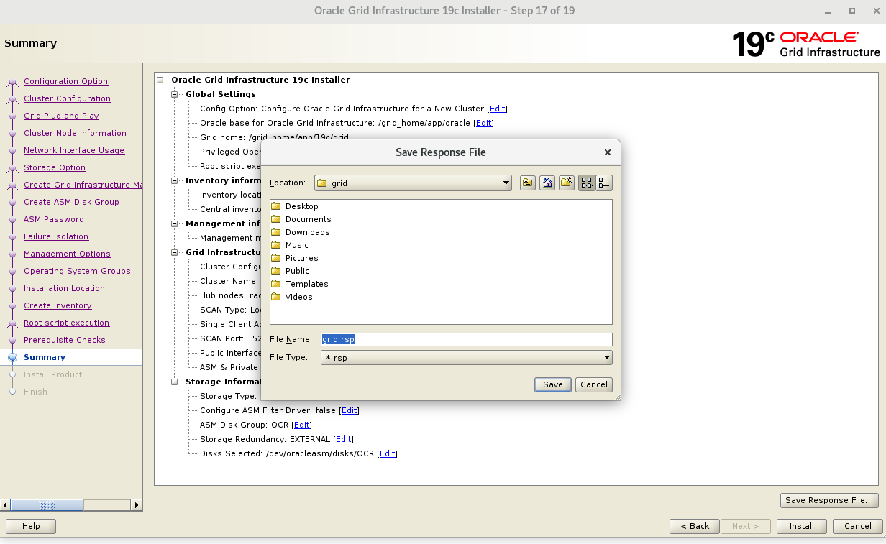Go to the Create ASM Disk Group step

pyautogui.click(x=71, y=202)
